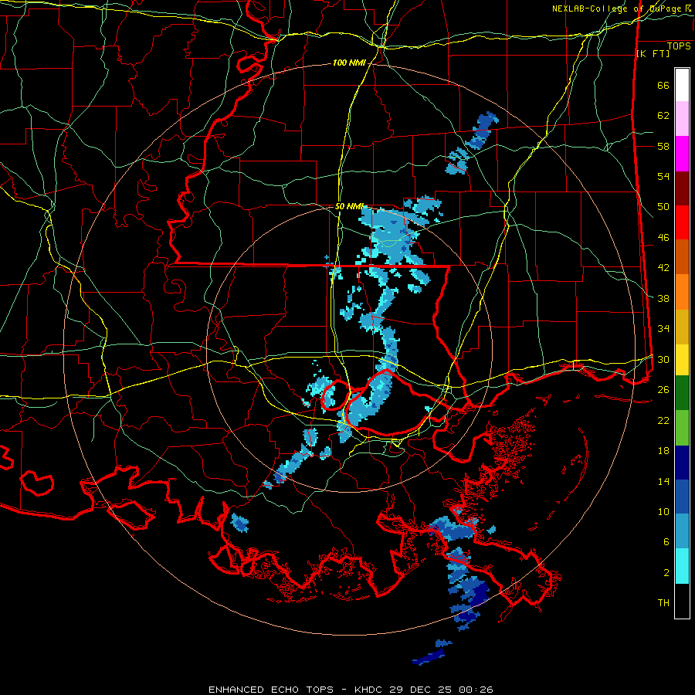Click the '[K FT]' units label

point(653,53)
